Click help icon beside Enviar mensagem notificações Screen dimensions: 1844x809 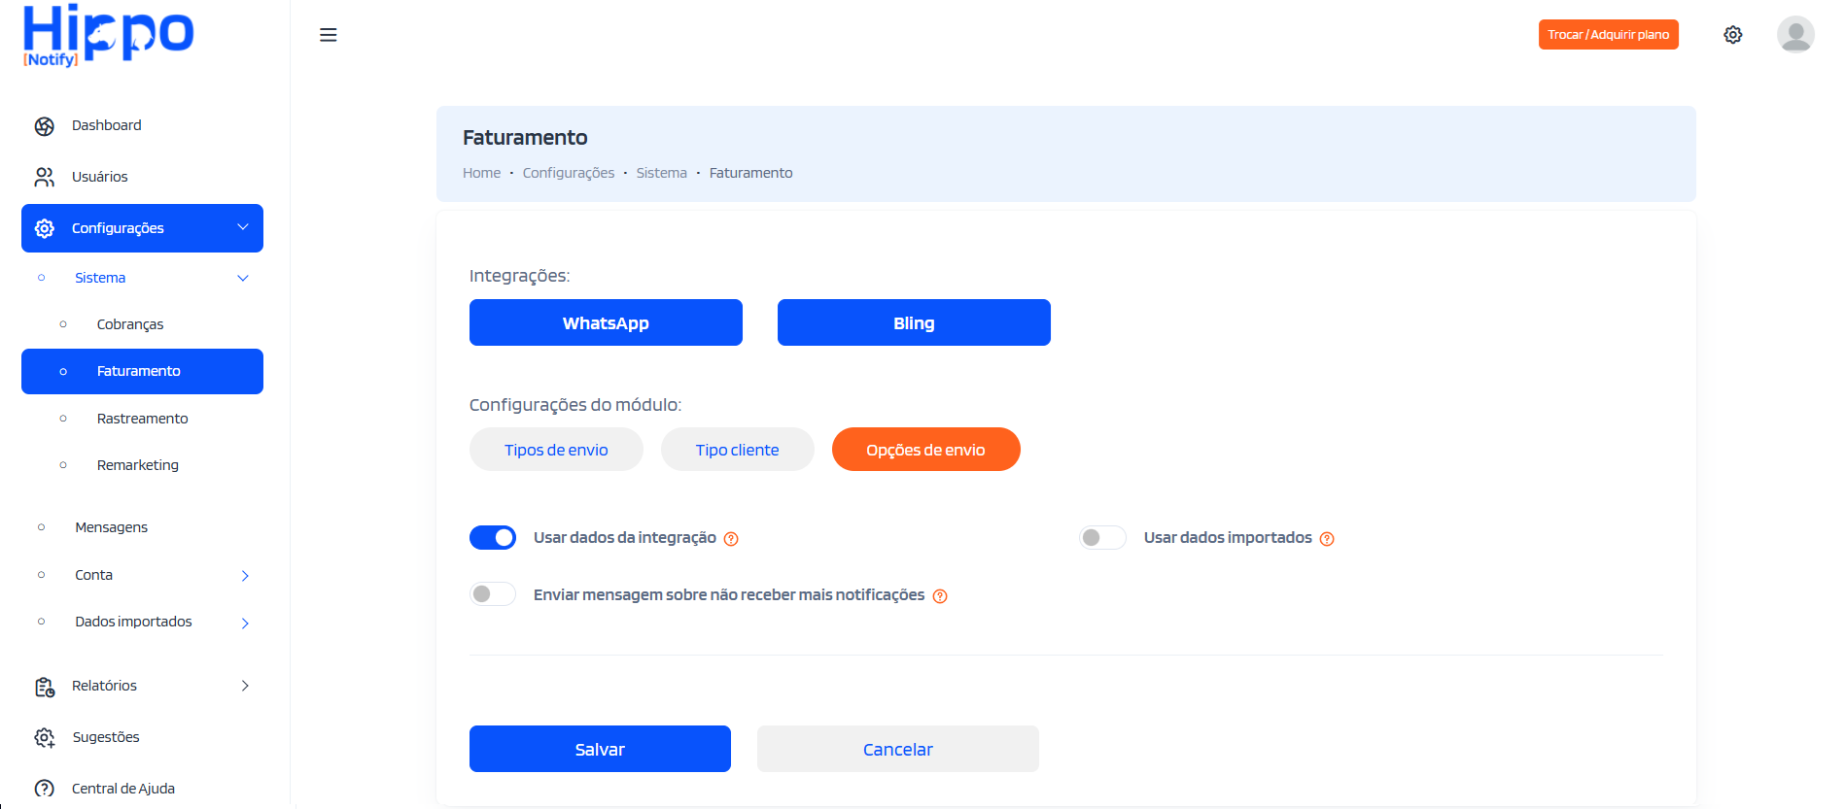[x=940, y=596]
